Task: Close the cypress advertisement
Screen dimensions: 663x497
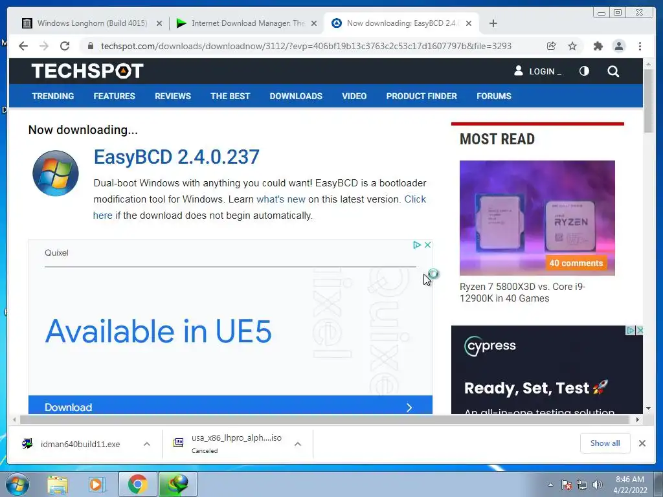Action: (x=639, y=330)
